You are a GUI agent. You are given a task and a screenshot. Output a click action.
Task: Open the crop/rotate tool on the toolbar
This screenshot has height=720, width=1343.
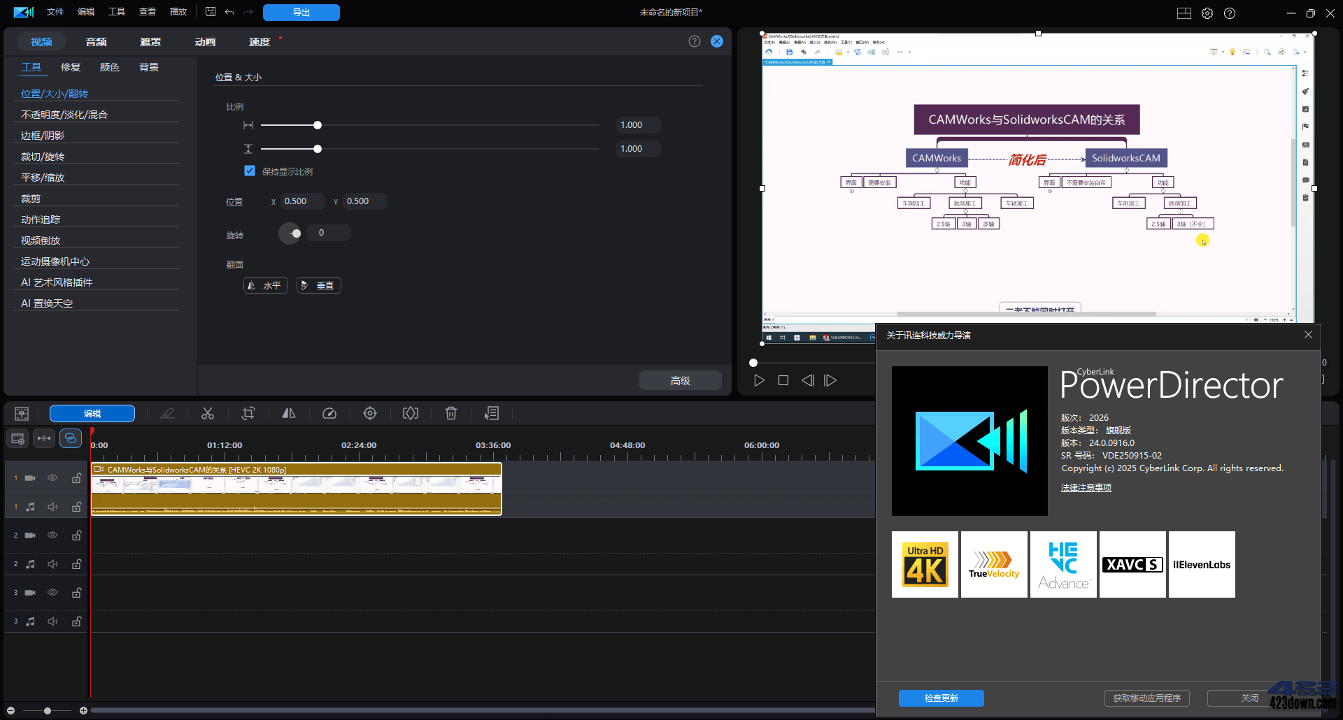tap(248, 413)
